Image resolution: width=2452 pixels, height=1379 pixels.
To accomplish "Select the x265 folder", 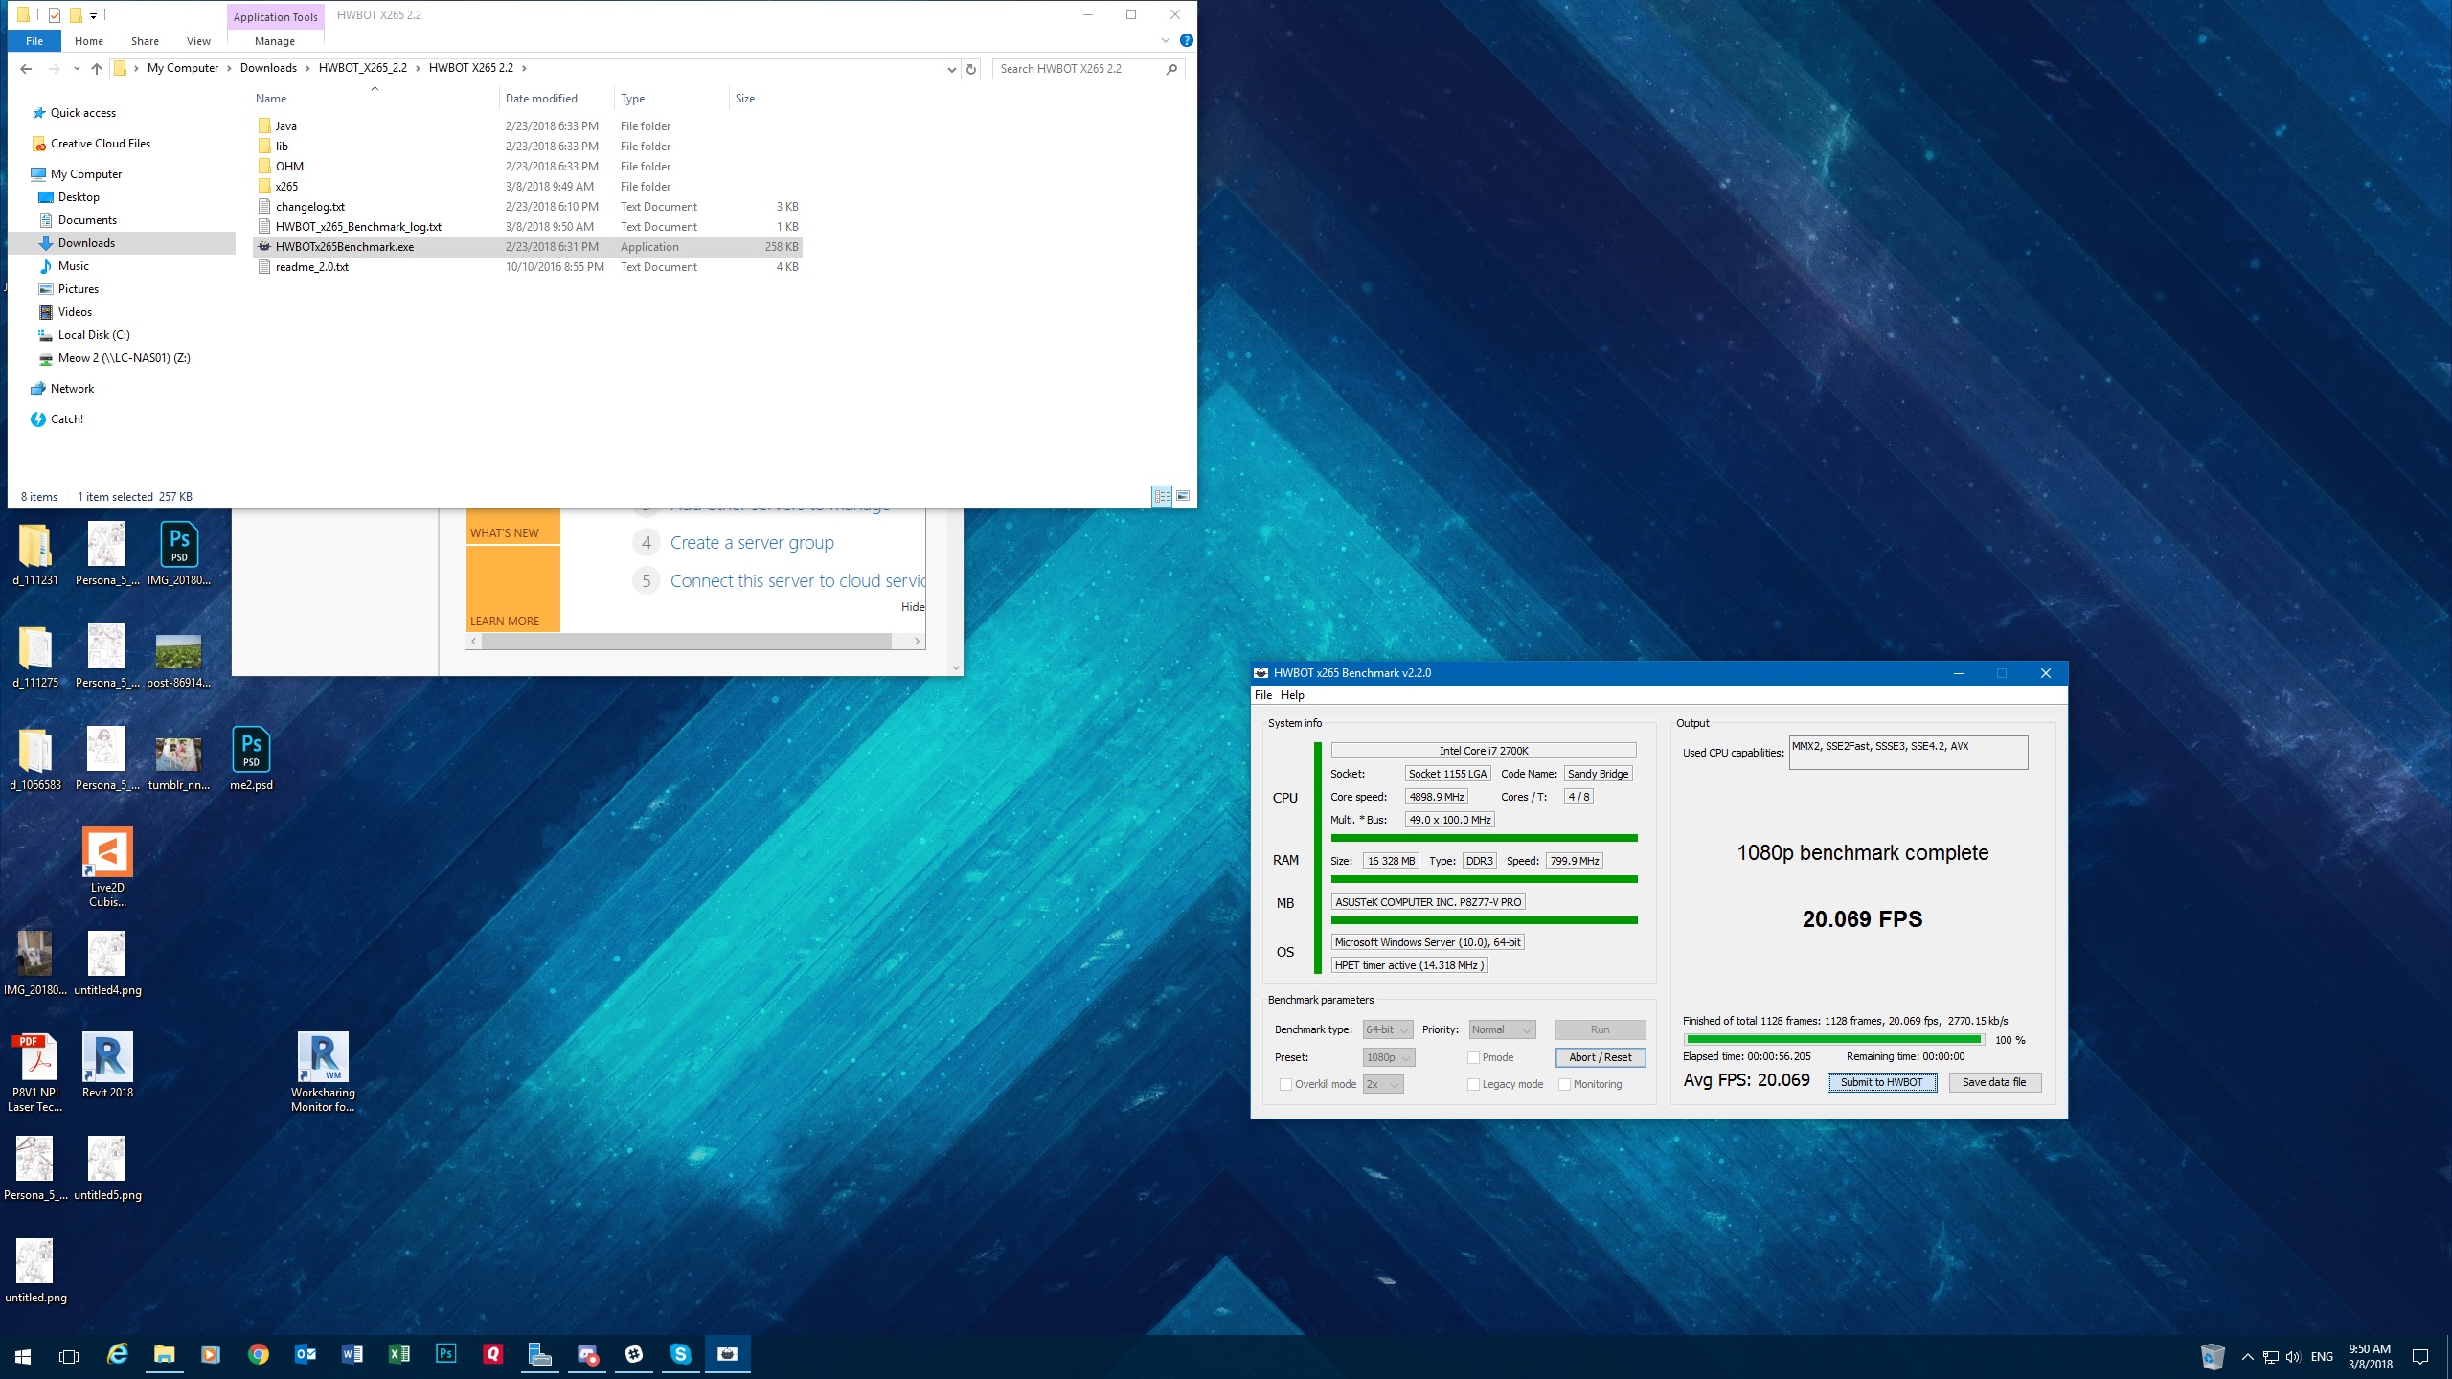I will [527, 187].
